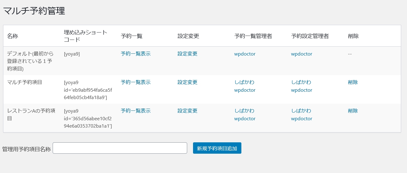Delete the レストランAの予約項目 entry via 削除
Viewport: 407px width, 173px height.
pos(353,111)
